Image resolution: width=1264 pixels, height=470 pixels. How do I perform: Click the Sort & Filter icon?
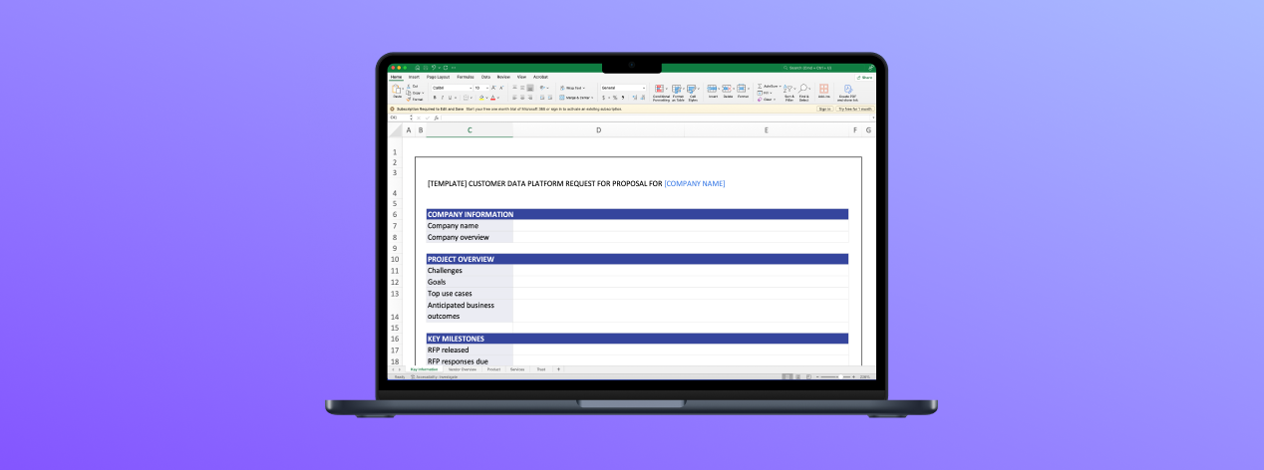789,91
